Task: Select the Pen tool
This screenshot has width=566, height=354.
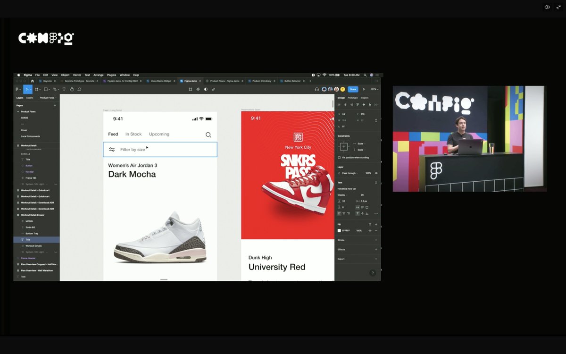Action: click(x=55, y=89)
